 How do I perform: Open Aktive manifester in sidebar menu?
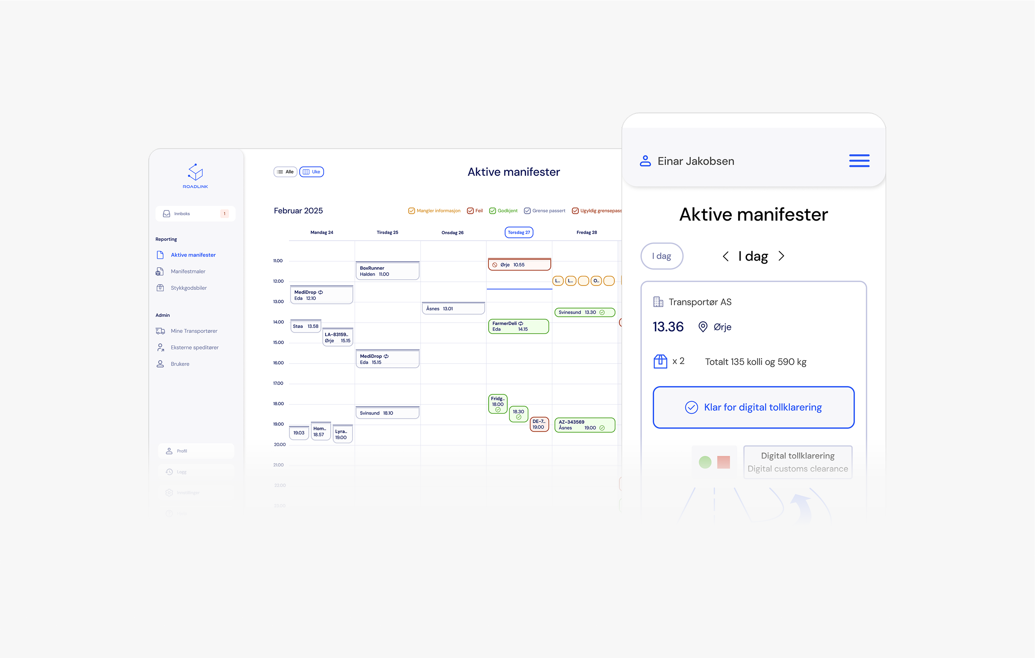[x=193, y=255]
